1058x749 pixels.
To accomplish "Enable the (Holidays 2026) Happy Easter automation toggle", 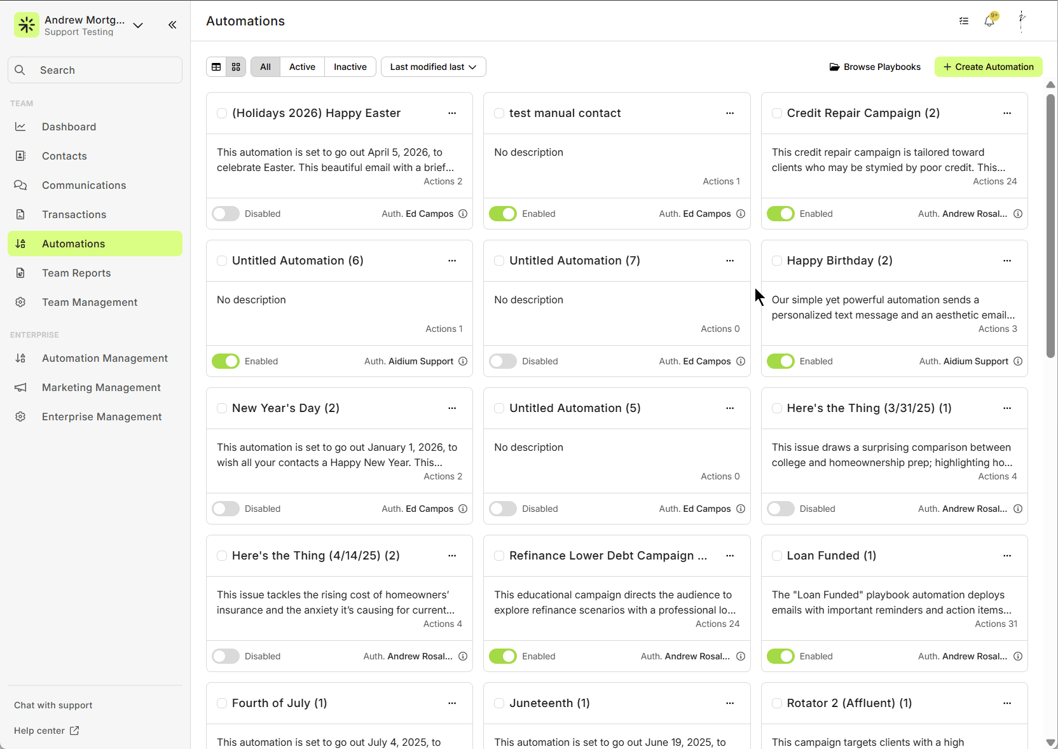I will 226,214.
